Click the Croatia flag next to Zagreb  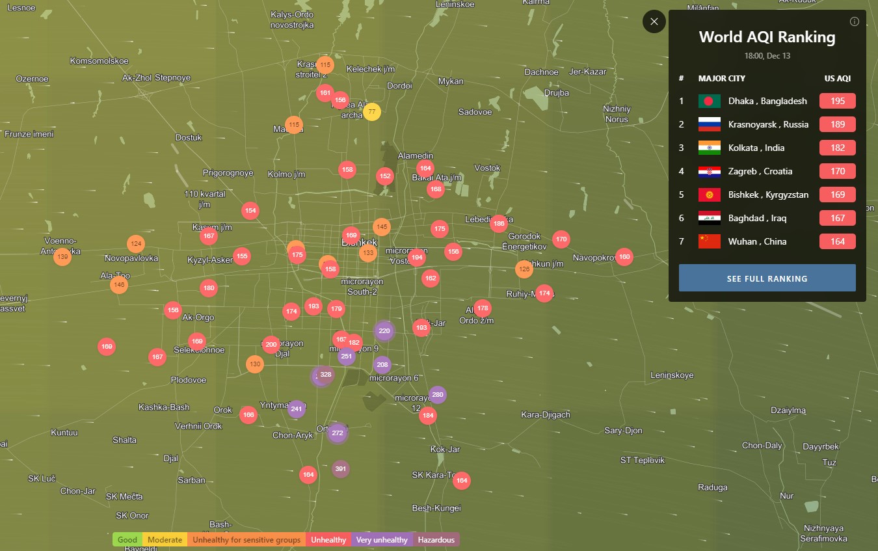point(709,171)
